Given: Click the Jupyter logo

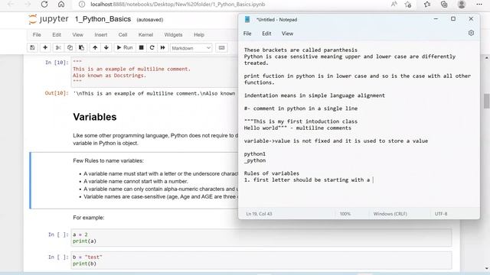Looking at the screenshot, I should [x=48, y=19].
